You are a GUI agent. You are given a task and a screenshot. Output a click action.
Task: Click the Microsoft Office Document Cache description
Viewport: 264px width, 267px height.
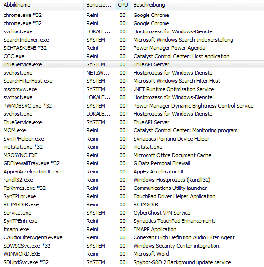172,155
